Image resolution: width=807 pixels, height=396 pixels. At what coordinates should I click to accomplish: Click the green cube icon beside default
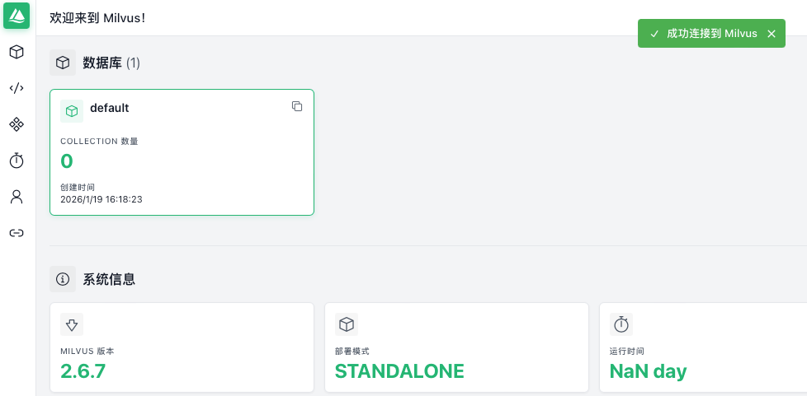click(x=72, y=110)
